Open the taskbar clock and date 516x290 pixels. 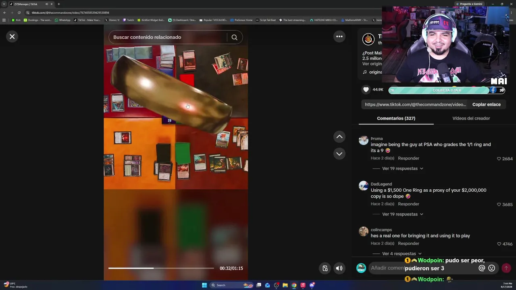[507, 285]
